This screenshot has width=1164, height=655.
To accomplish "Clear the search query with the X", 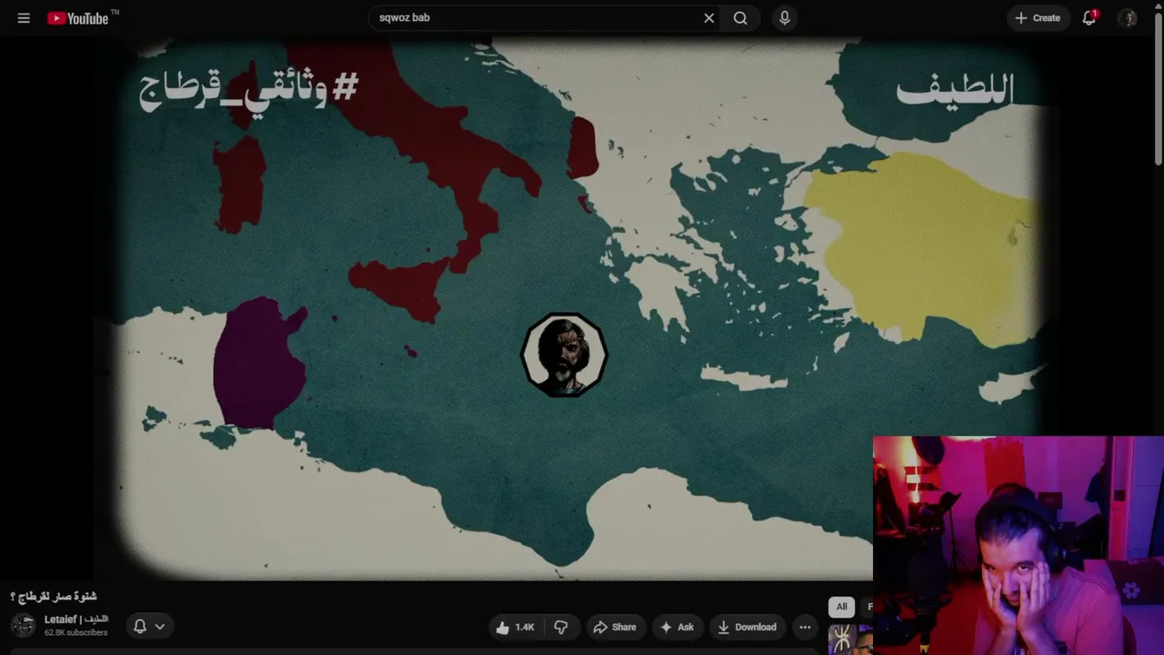I will (709, 18).
